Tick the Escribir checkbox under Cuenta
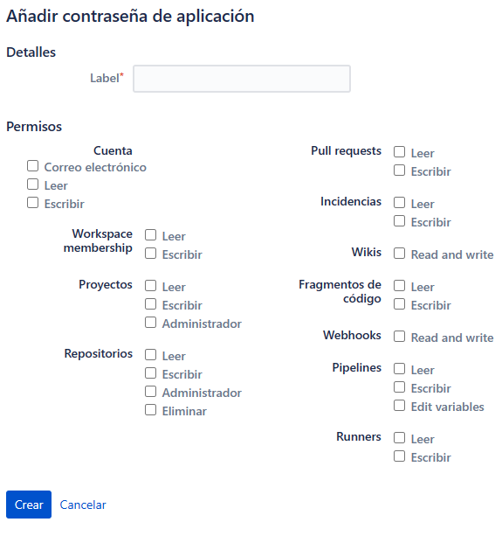 click(x=33, y=203)
